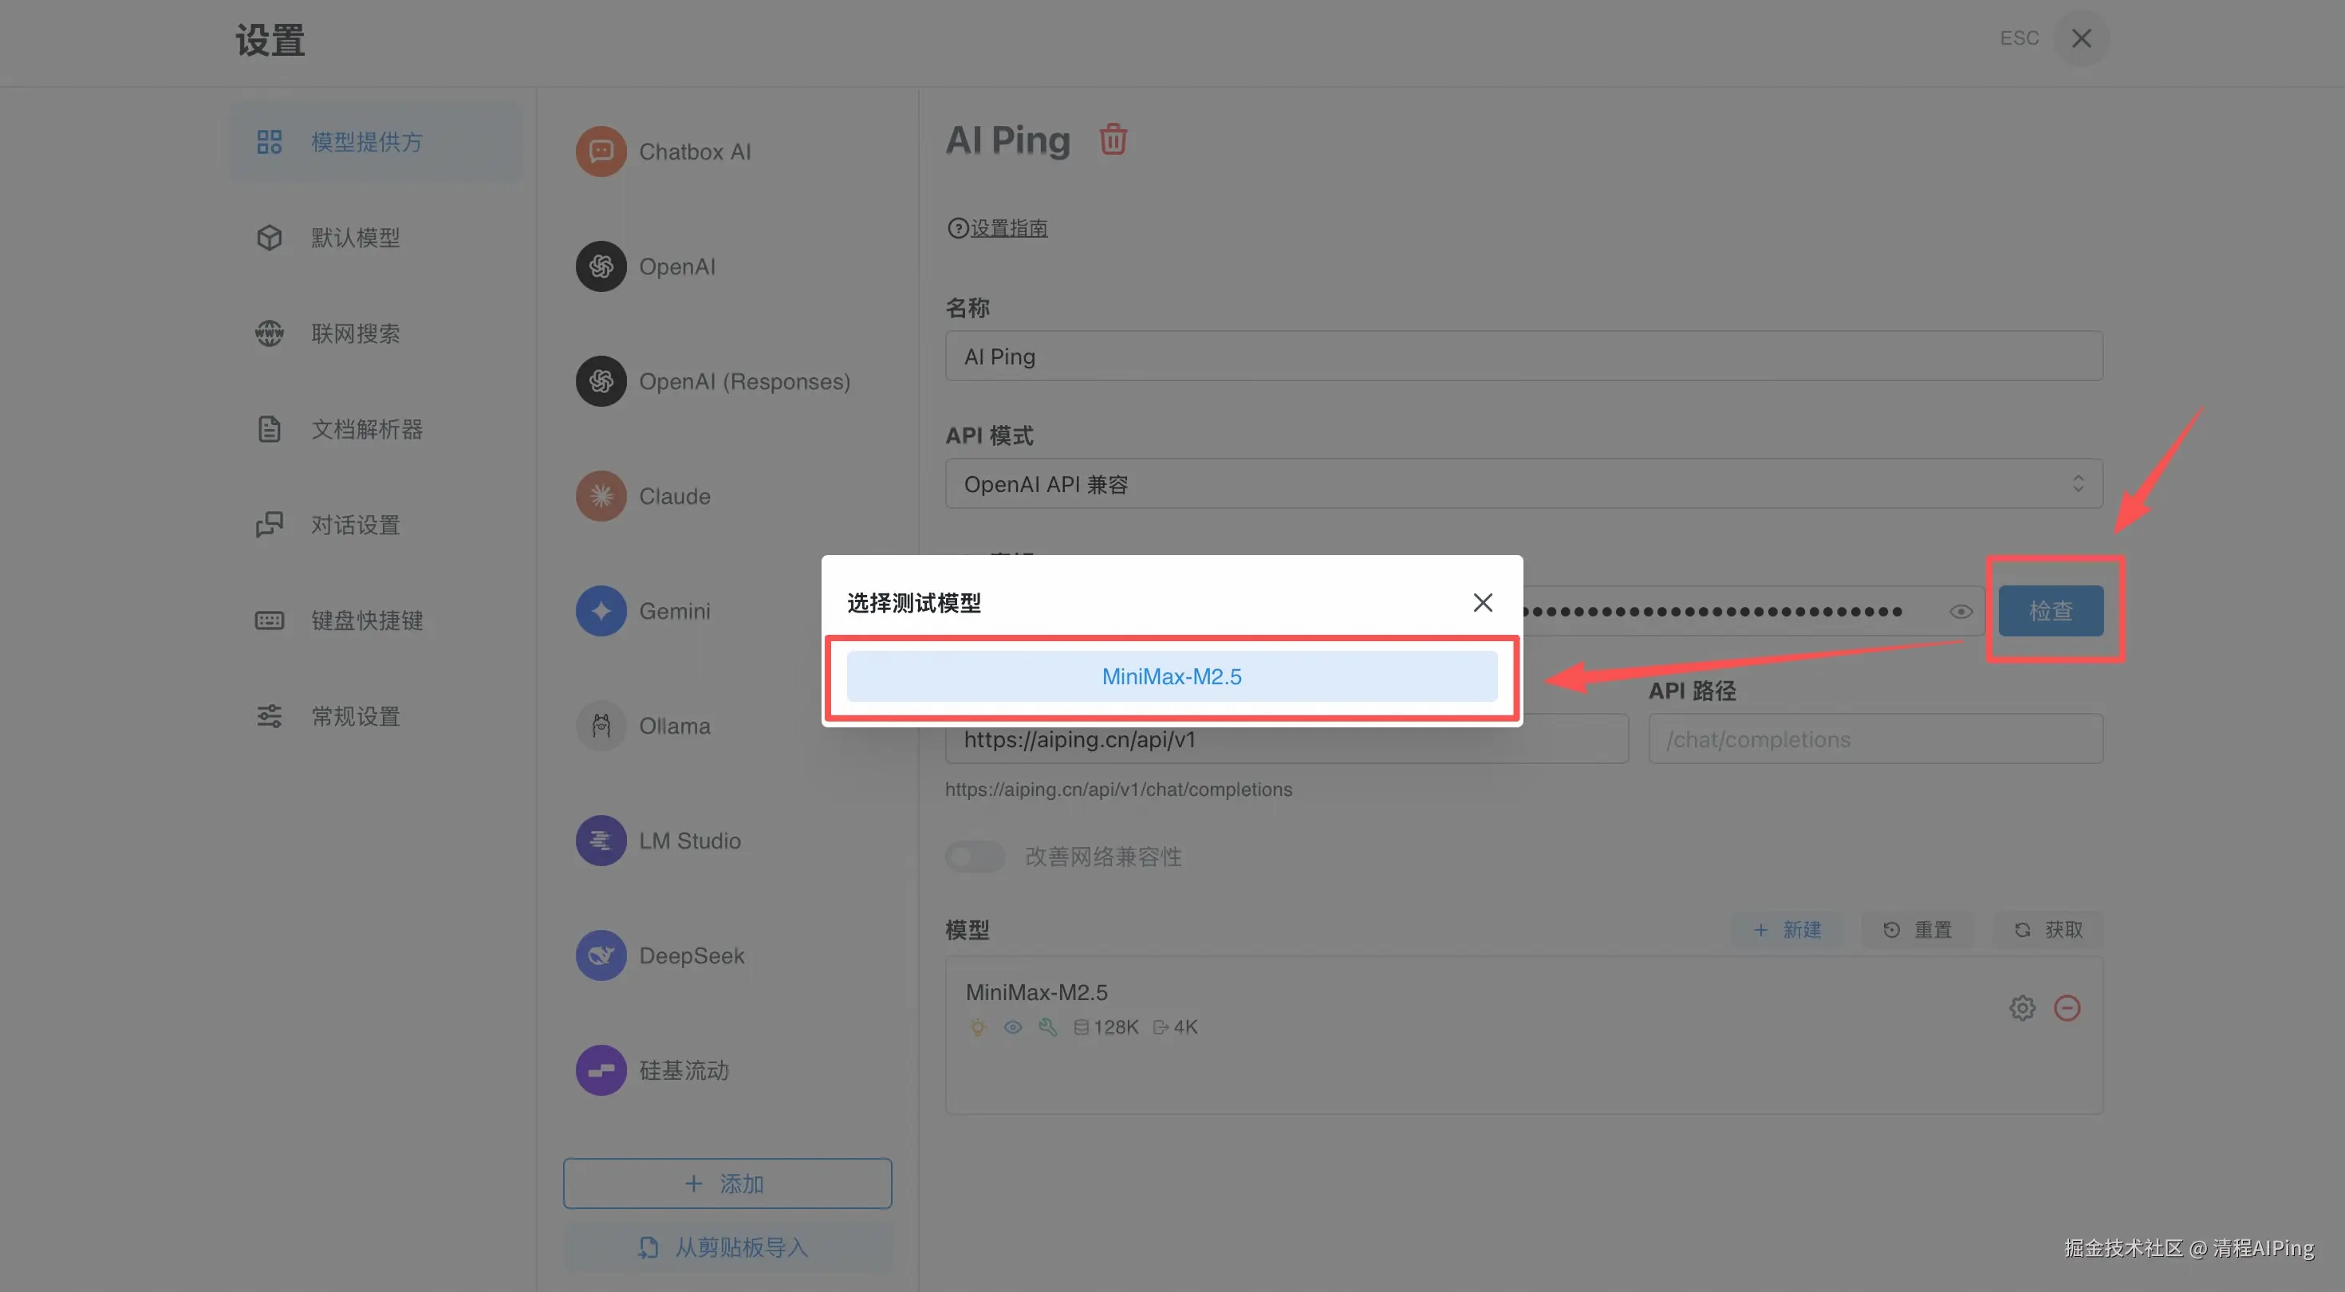Viewport: 2345px width, 1292px height.
Task: Show API key with the eye icon
Action: tap(1961, 611)
